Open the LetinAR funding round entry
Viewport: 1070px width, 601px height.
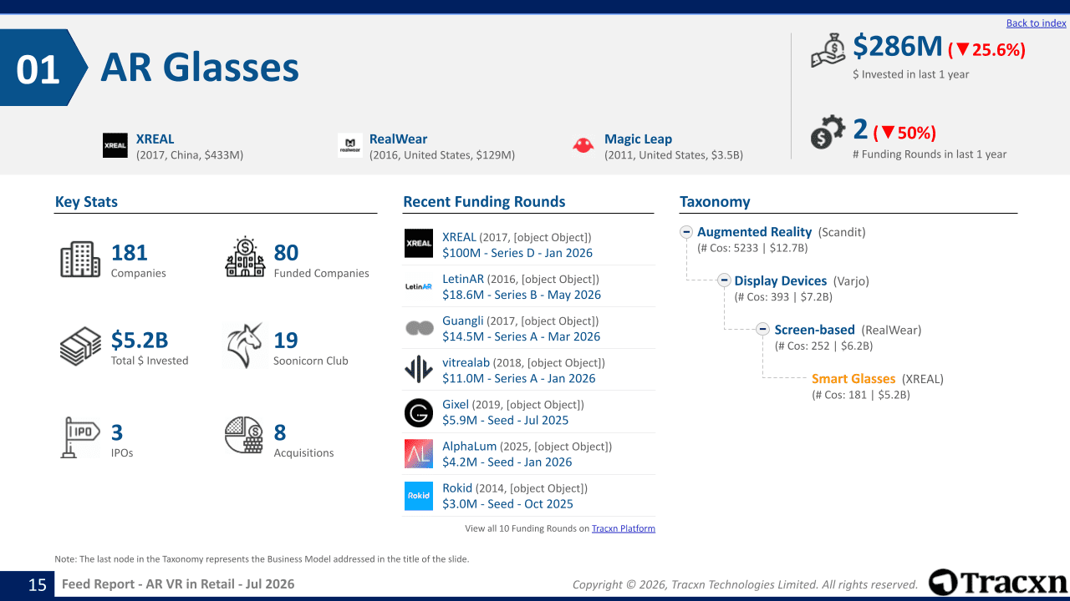click(x=463, y=279)
